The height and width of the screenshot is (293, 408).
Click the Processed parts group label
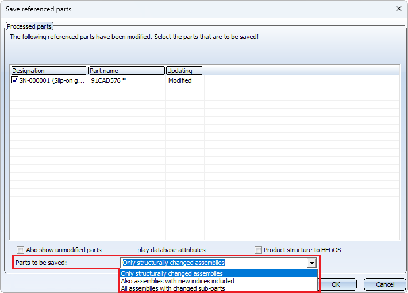[x=29, y=26]
